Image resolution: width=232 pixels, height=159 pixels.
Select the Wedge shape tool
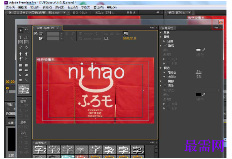20,75
